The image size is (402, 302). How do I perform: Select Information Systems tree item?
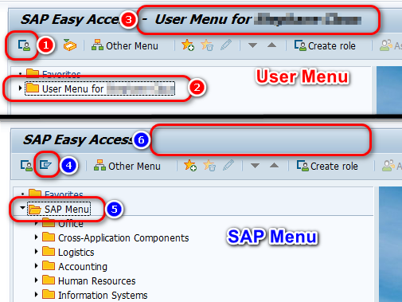(x=103, y=295)
